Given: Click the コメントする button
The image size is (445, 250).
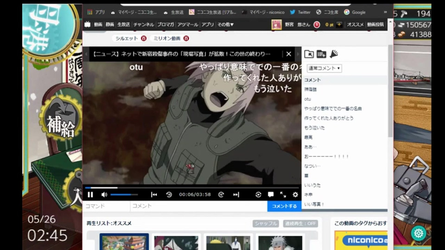Looking at the screenshot, I should tap(284, 206).
